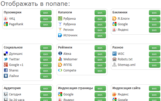Toggle the тИЦ вкл. switch
The image size is (161, 101).
coord(46,19)
